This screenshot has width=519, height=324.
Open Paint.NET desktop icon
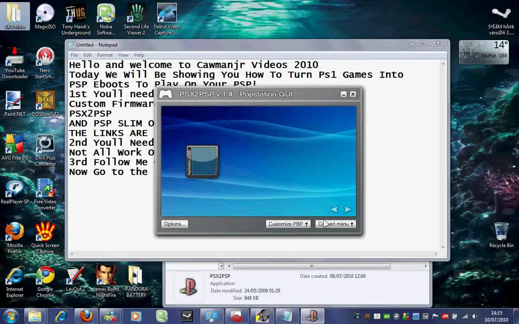pos(15,104)
